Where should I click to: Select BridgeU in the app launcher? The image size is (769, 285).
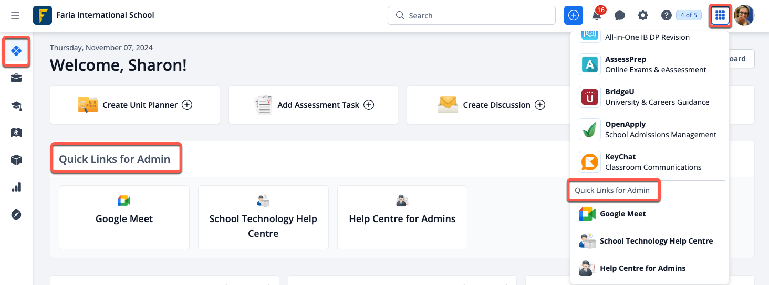650,97
